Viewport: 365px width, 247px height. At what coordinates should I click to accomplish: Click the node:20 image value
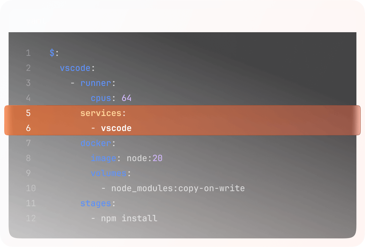pos(144,158)
